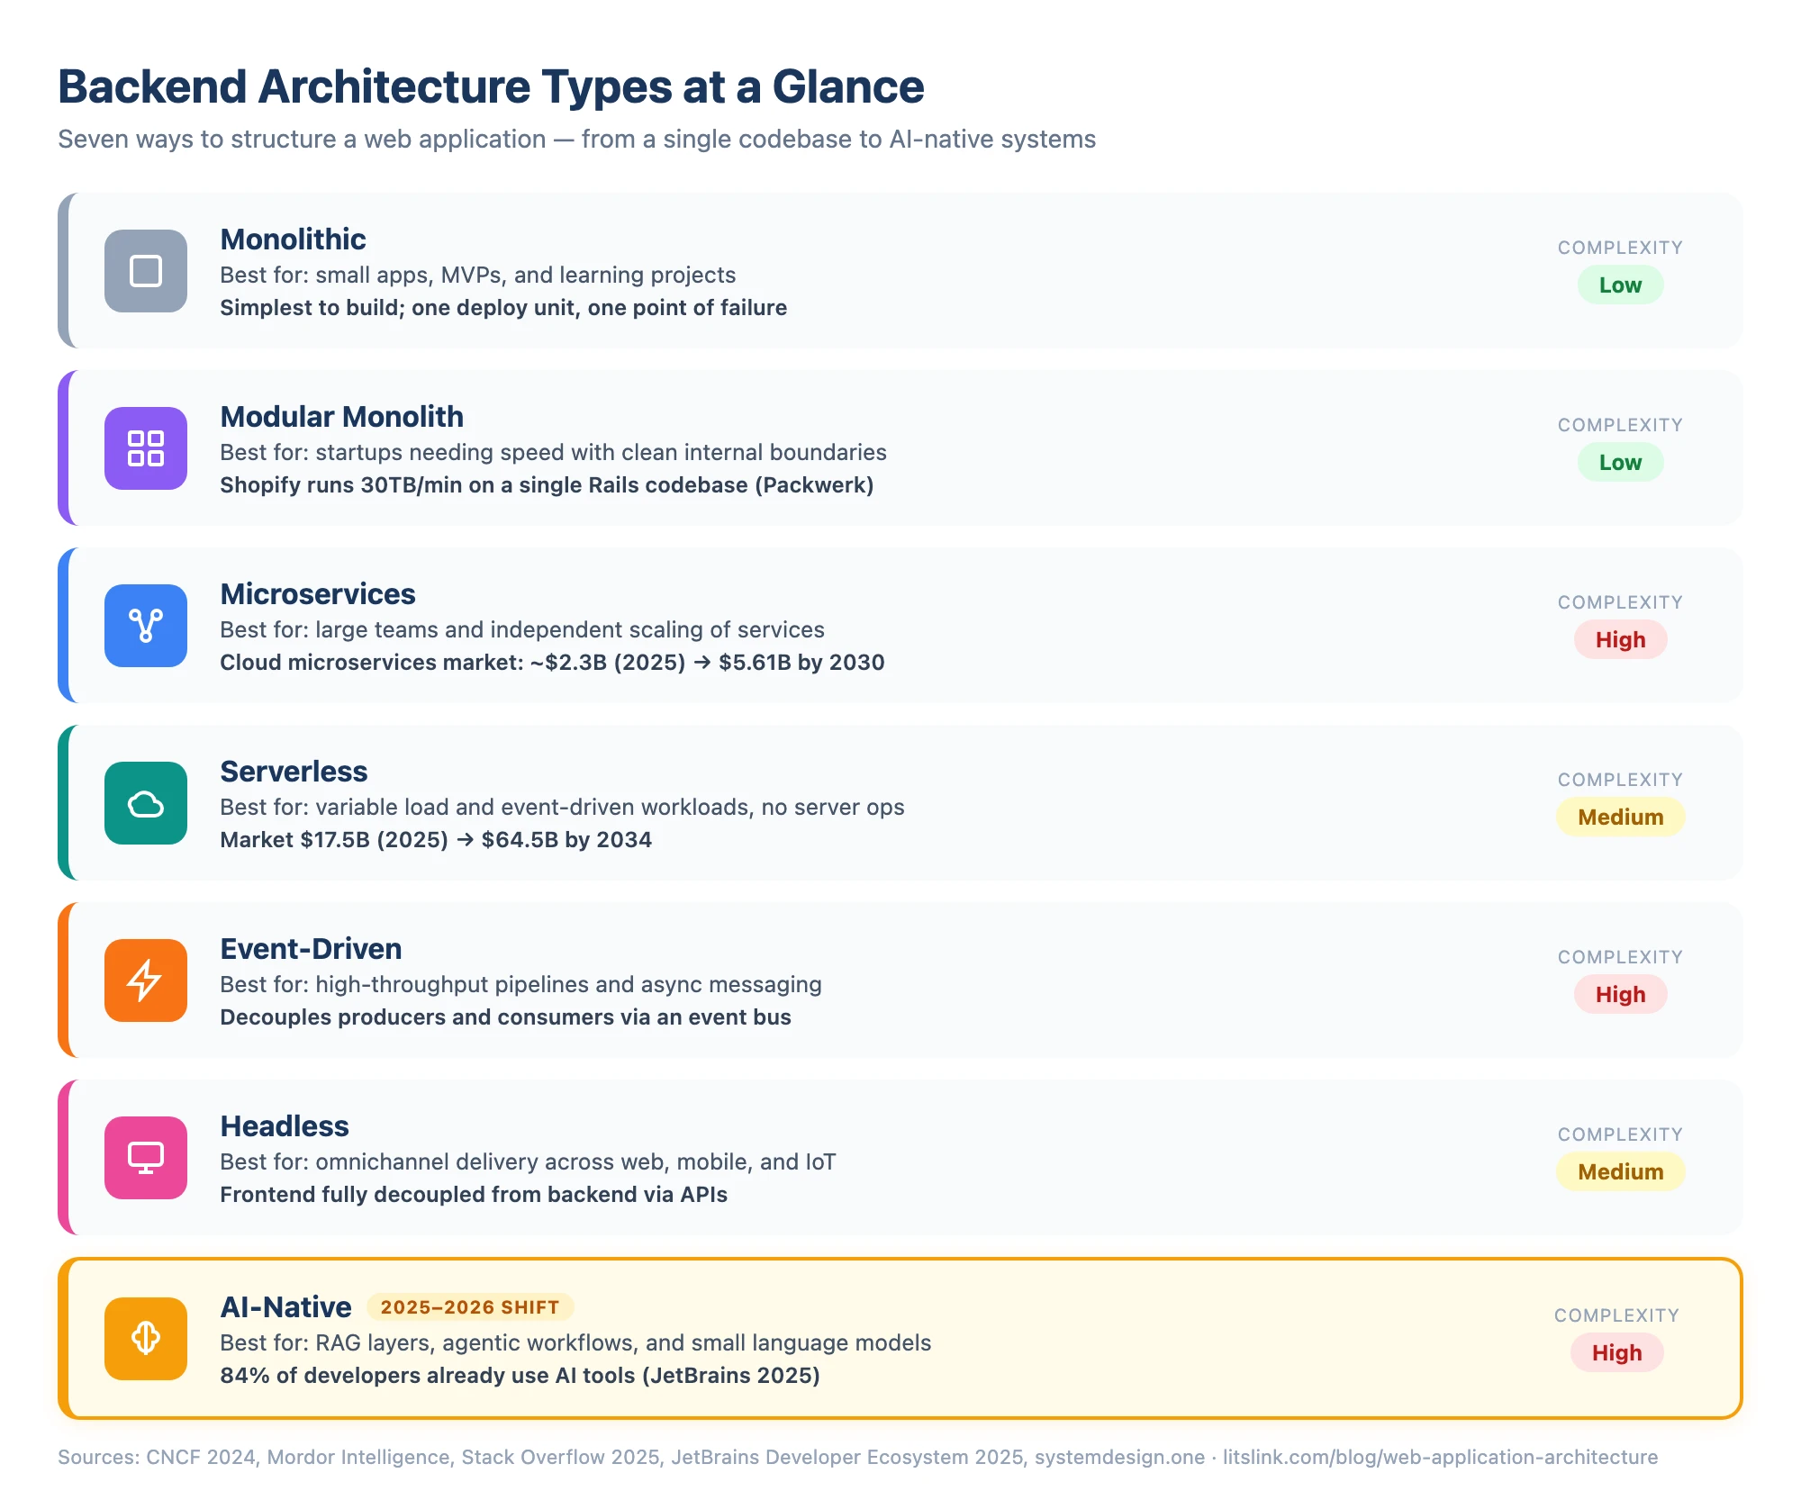The height and width of the screenshot is (1509, 1801).
Task: Click the AI-Native heading
Action: pyautogui.click(x=285, y=1307)
